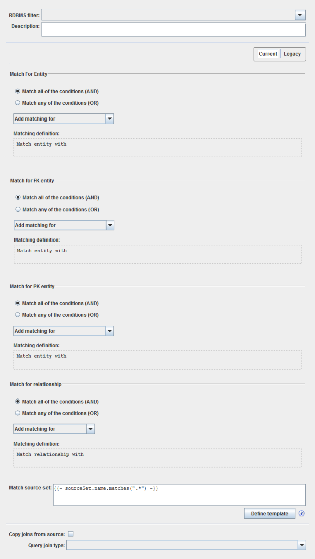Click the Description input field
The image size is (315, 559).
point(173,29)
